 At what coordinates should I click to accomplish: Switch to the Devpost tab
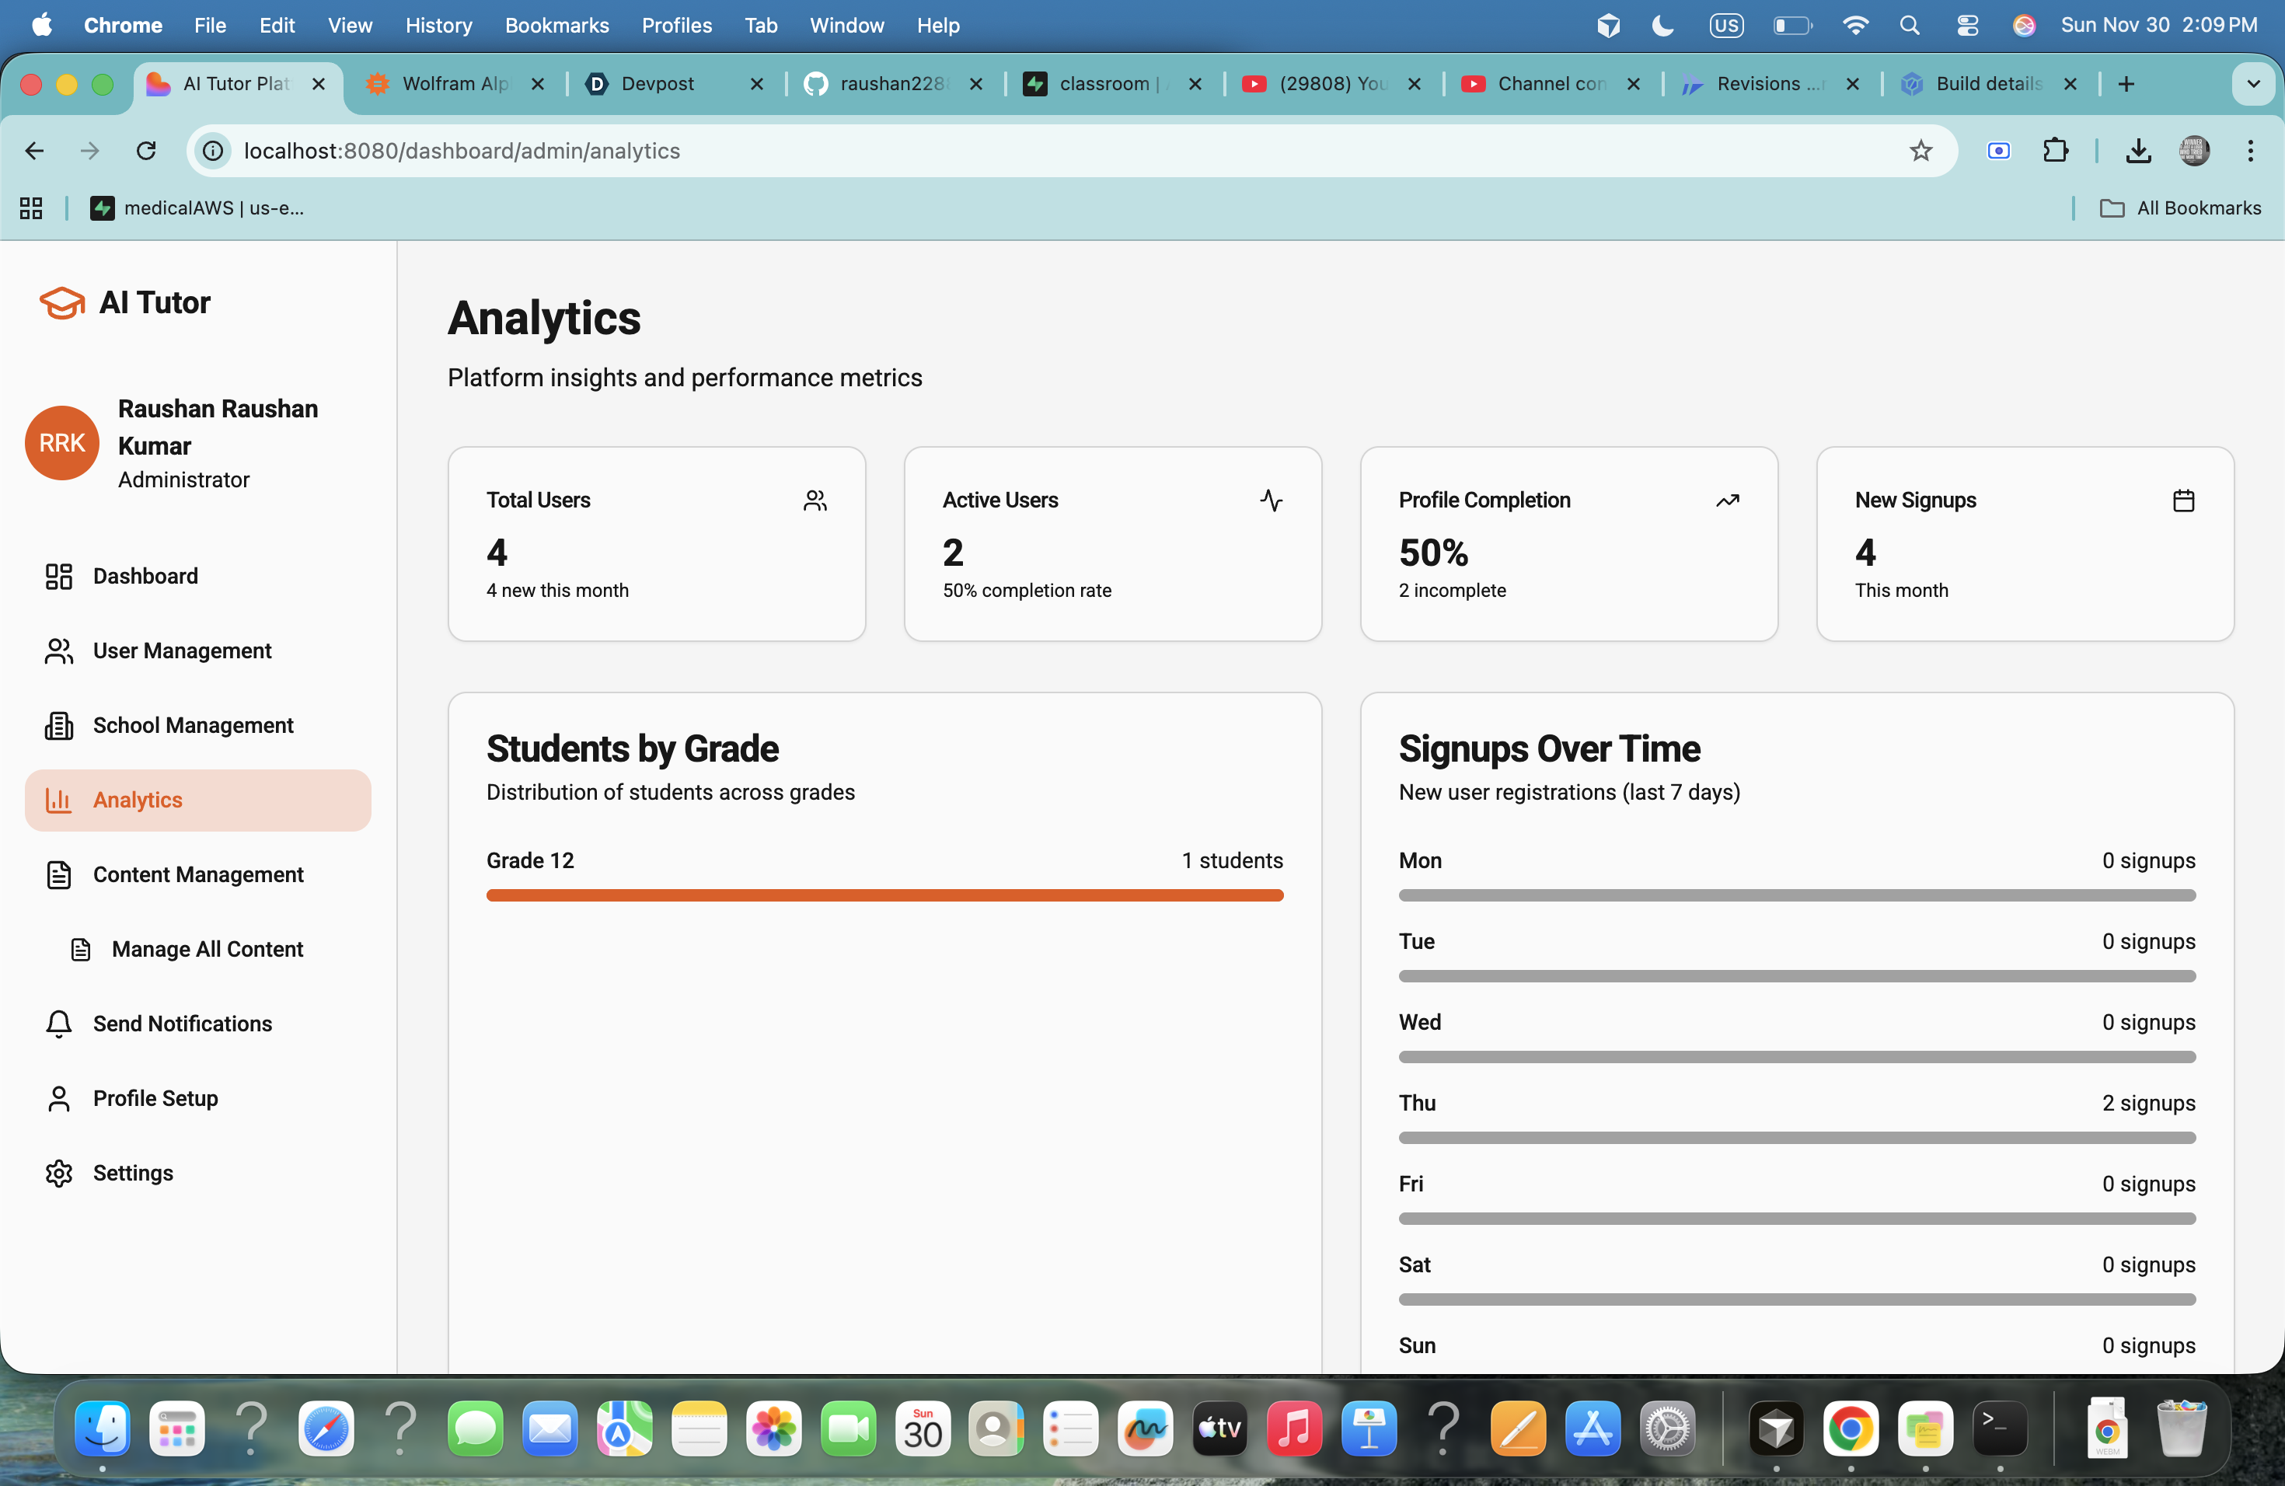658,85
